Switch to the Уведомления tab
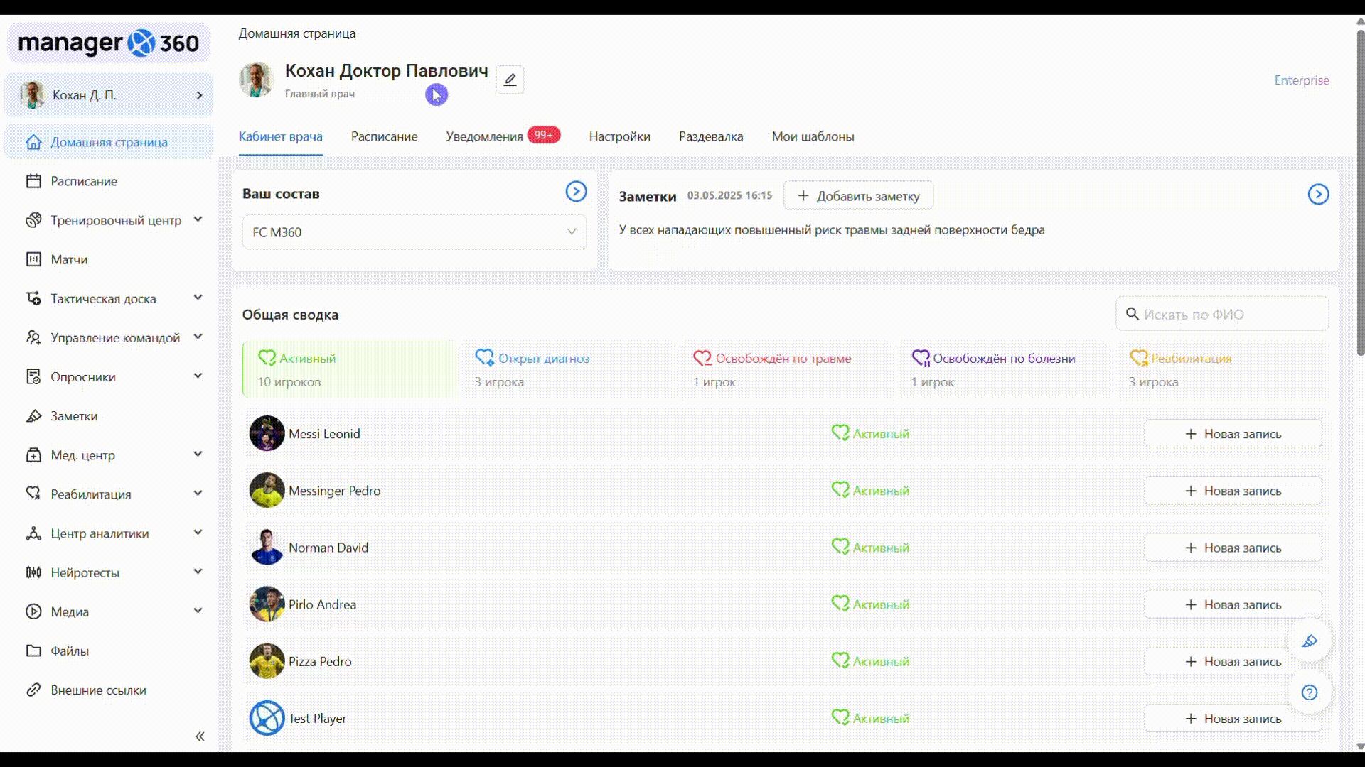This screenshot has width=1365, height=767. coord(484,136)
